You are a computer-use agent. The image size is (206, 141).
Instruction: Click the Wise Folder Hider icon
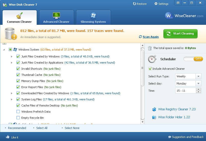[154, 117]
